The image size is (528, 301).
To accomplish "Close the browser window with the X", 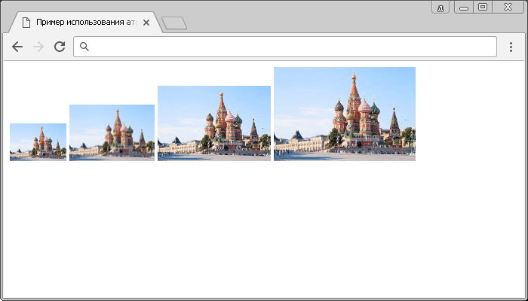I will [x=508, y=7].
